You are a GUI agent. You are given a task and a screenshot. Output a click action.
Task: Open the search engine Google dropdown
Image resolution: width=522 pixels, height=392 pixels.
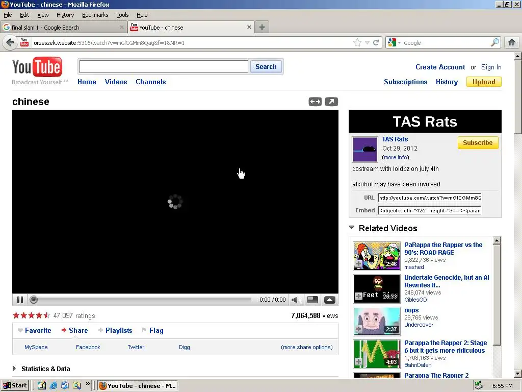pos(394,43)
